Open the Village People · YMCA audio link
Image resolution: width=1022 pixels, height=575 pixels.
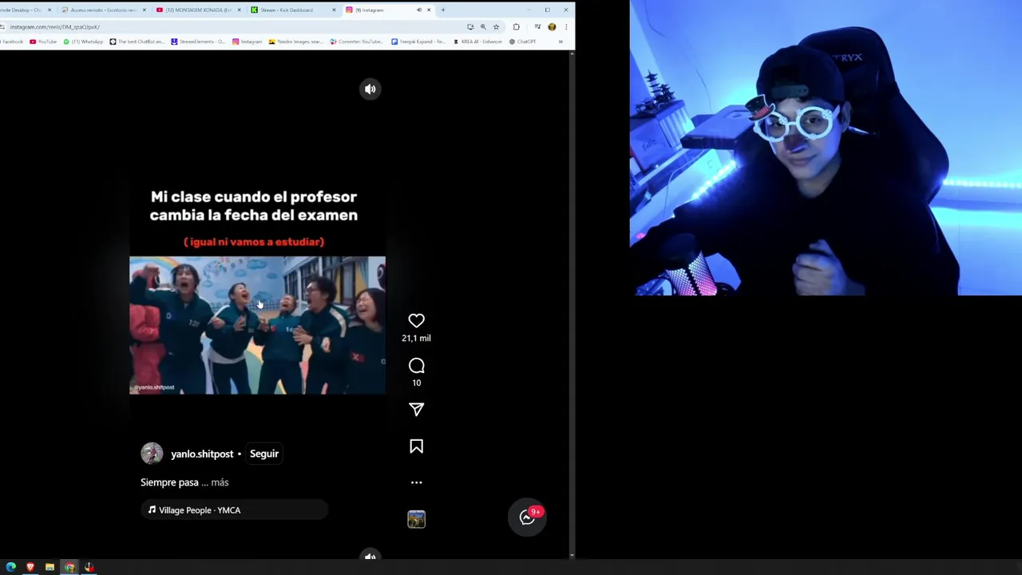click(x=234, y=510)
